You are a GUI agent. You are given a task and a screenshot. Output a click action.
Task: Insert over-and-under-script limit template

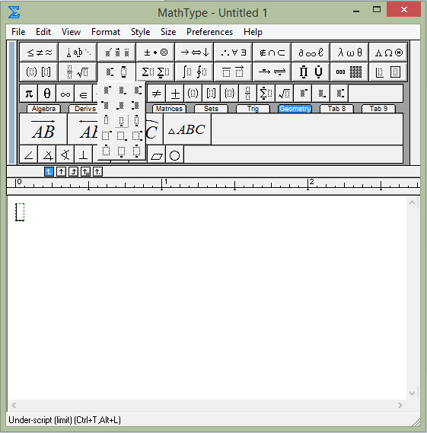(137, 120)
